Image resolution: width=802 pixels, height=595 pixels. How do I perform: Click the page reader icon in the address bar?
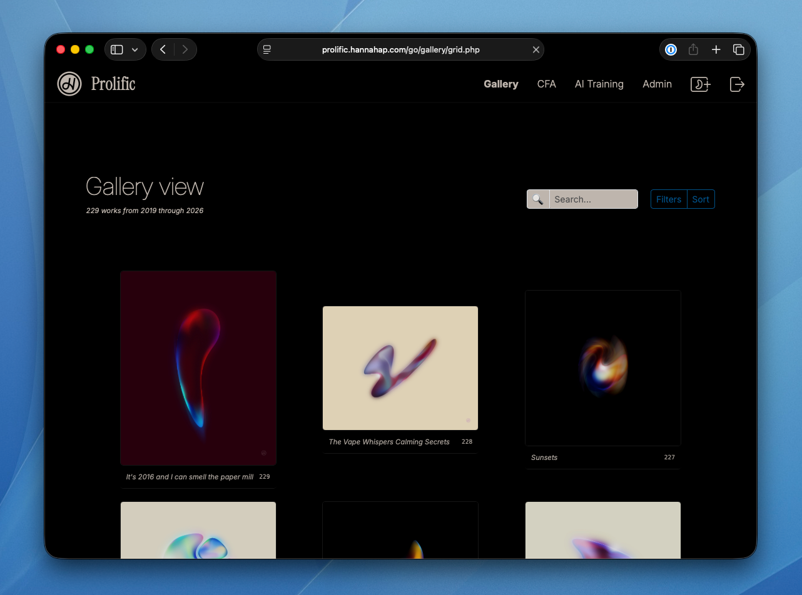(x=267, y=49)
